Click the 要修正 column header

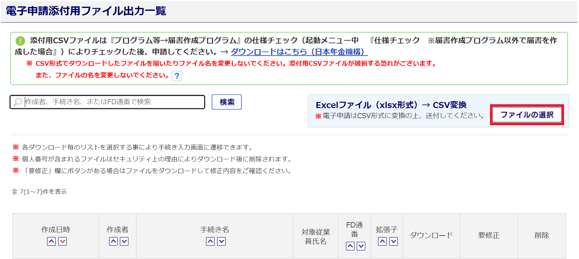489,235
